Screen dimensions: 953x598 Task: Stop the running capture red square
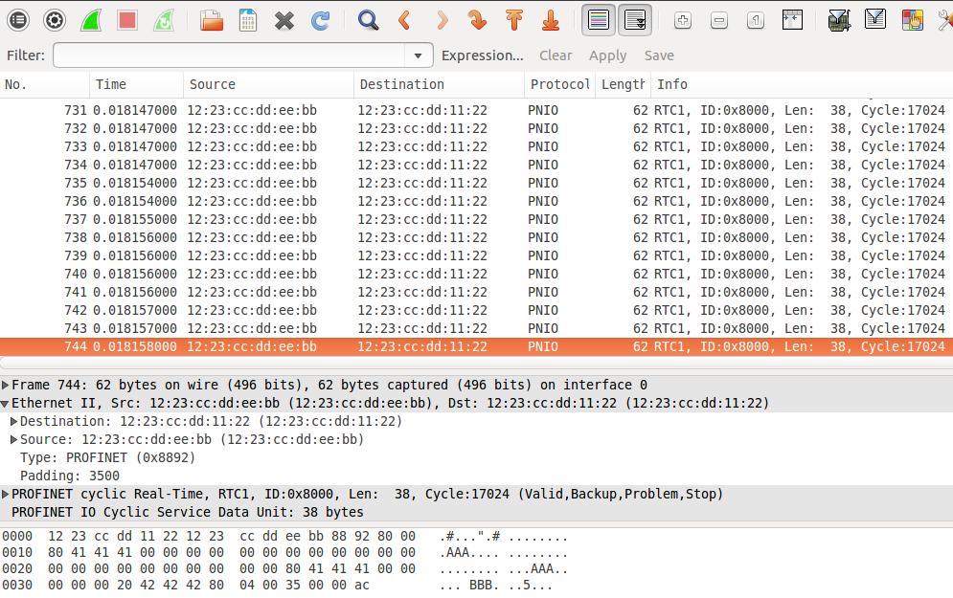pyautogui.click(x=127, y=20)
